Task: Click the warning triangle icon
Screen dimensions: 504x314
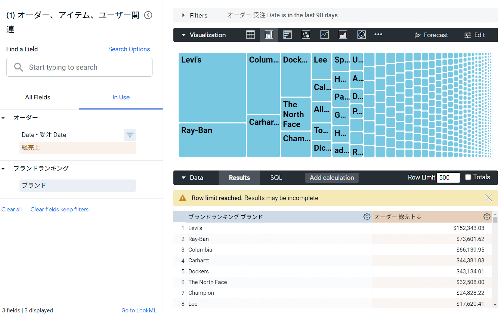Action: pos(182,198)
